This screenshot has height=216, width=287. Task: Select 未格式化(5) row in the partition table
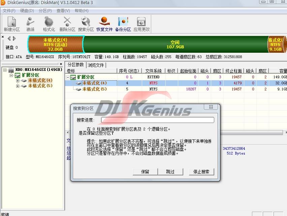point(176,89)
